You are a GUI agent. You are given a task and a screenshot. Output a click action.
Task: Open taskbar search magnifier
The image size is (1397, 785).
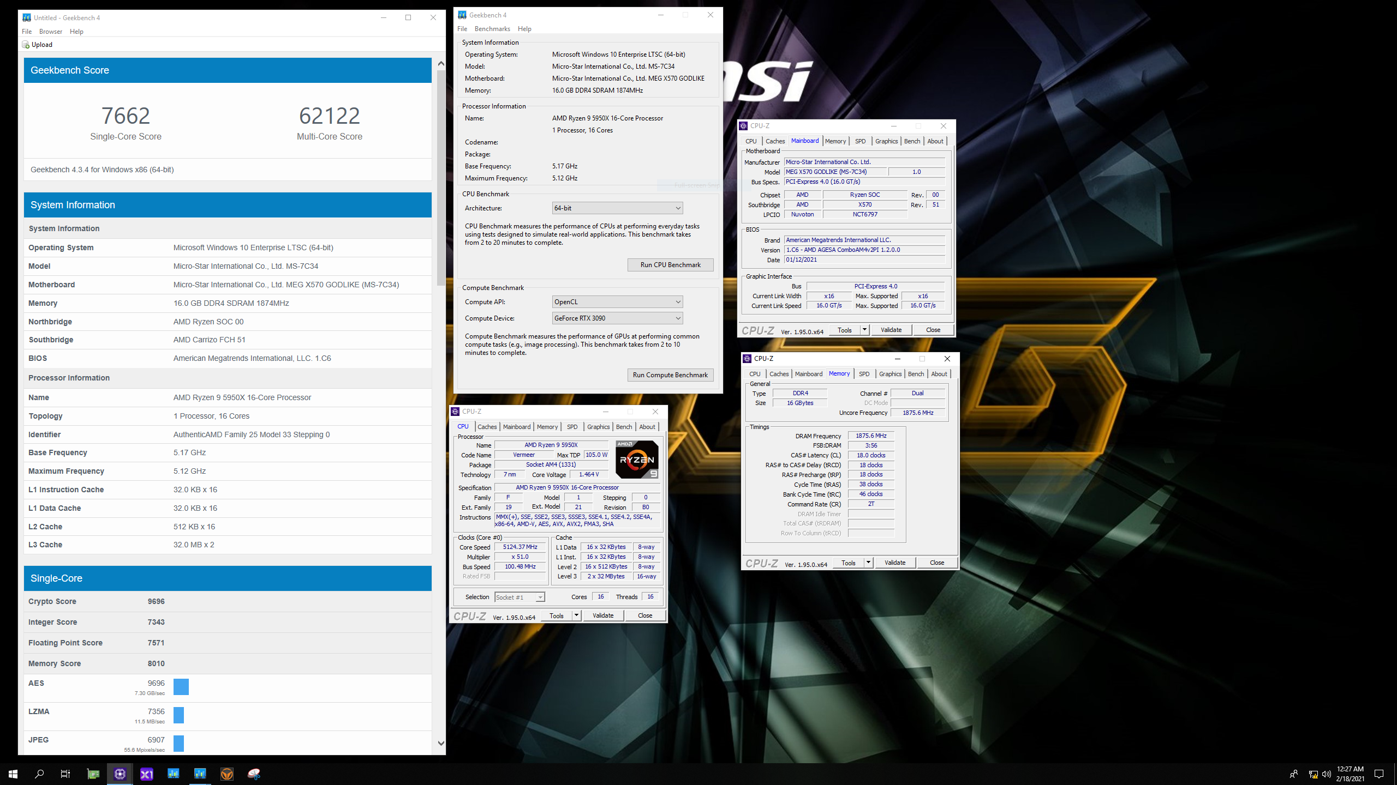click(39, 774)
